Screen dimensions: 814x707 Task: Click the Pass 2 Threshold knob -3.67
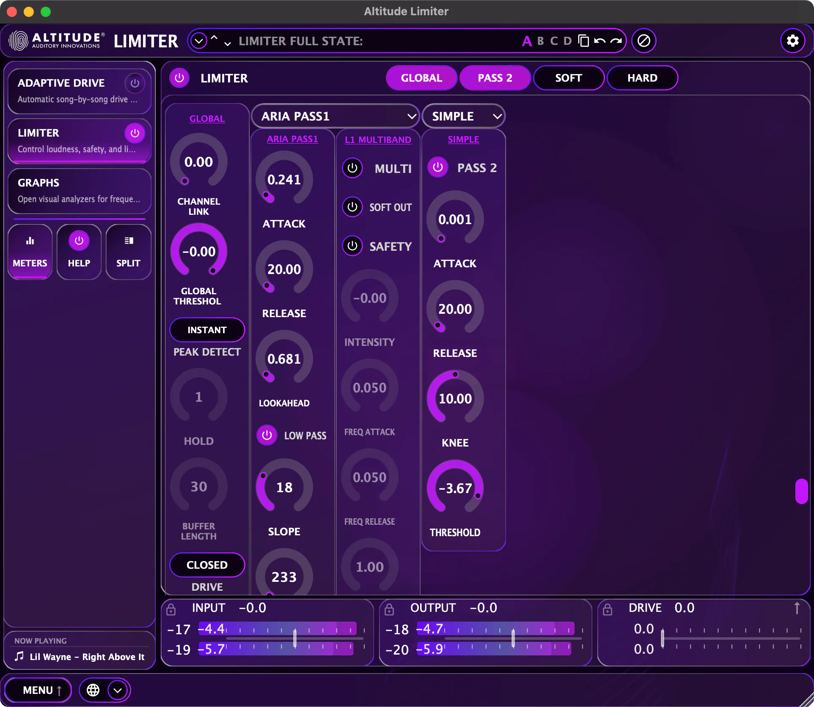tap(455, 488)
